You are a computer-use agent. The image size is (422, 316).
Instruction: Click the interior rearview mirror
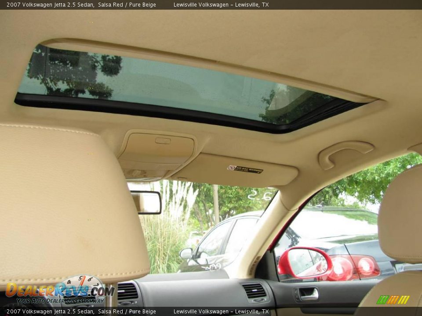tap(146, 202)
